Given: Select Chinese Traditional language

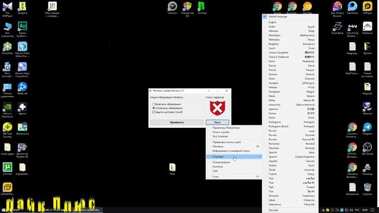Looking at the screenshot, I should [290, 57].
